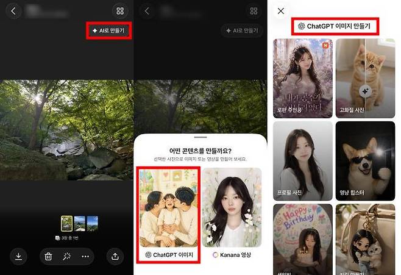Tap the dimmed grid icon in middle screen
This screenshot has height=275, width=401.
click(x=254, y=11)
